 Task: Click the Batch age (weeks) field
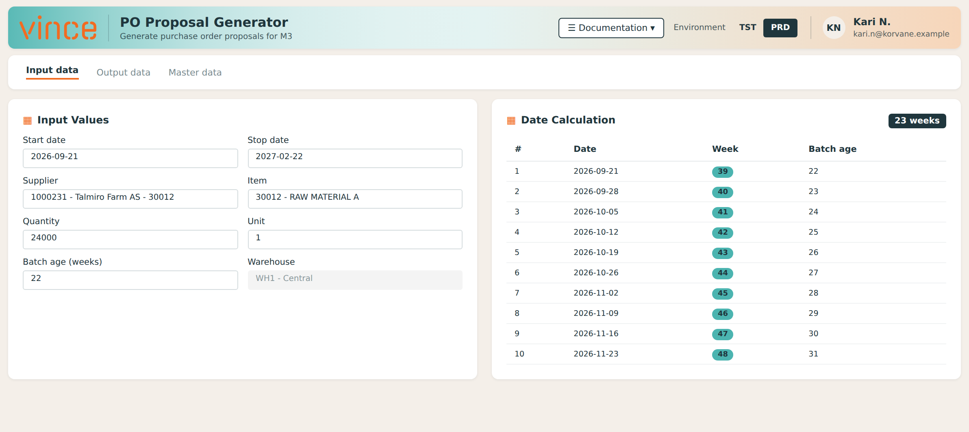pos(130,280)
